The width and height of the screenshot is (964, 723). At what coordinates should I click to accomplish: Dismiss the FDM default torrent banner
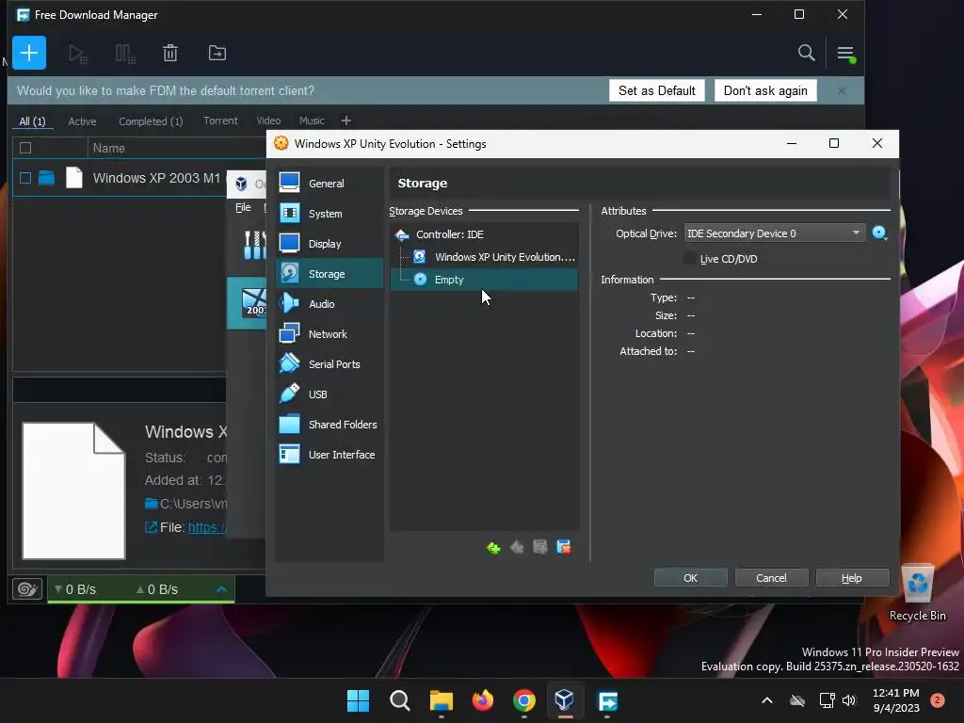pyautogui.click(x=841, y=91)
